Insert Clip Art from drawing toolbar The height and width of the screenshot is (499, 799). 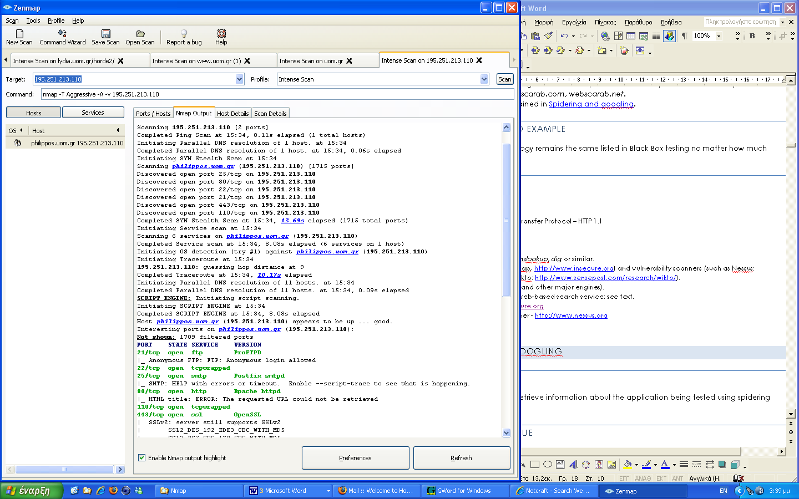(x=599, y=465)
